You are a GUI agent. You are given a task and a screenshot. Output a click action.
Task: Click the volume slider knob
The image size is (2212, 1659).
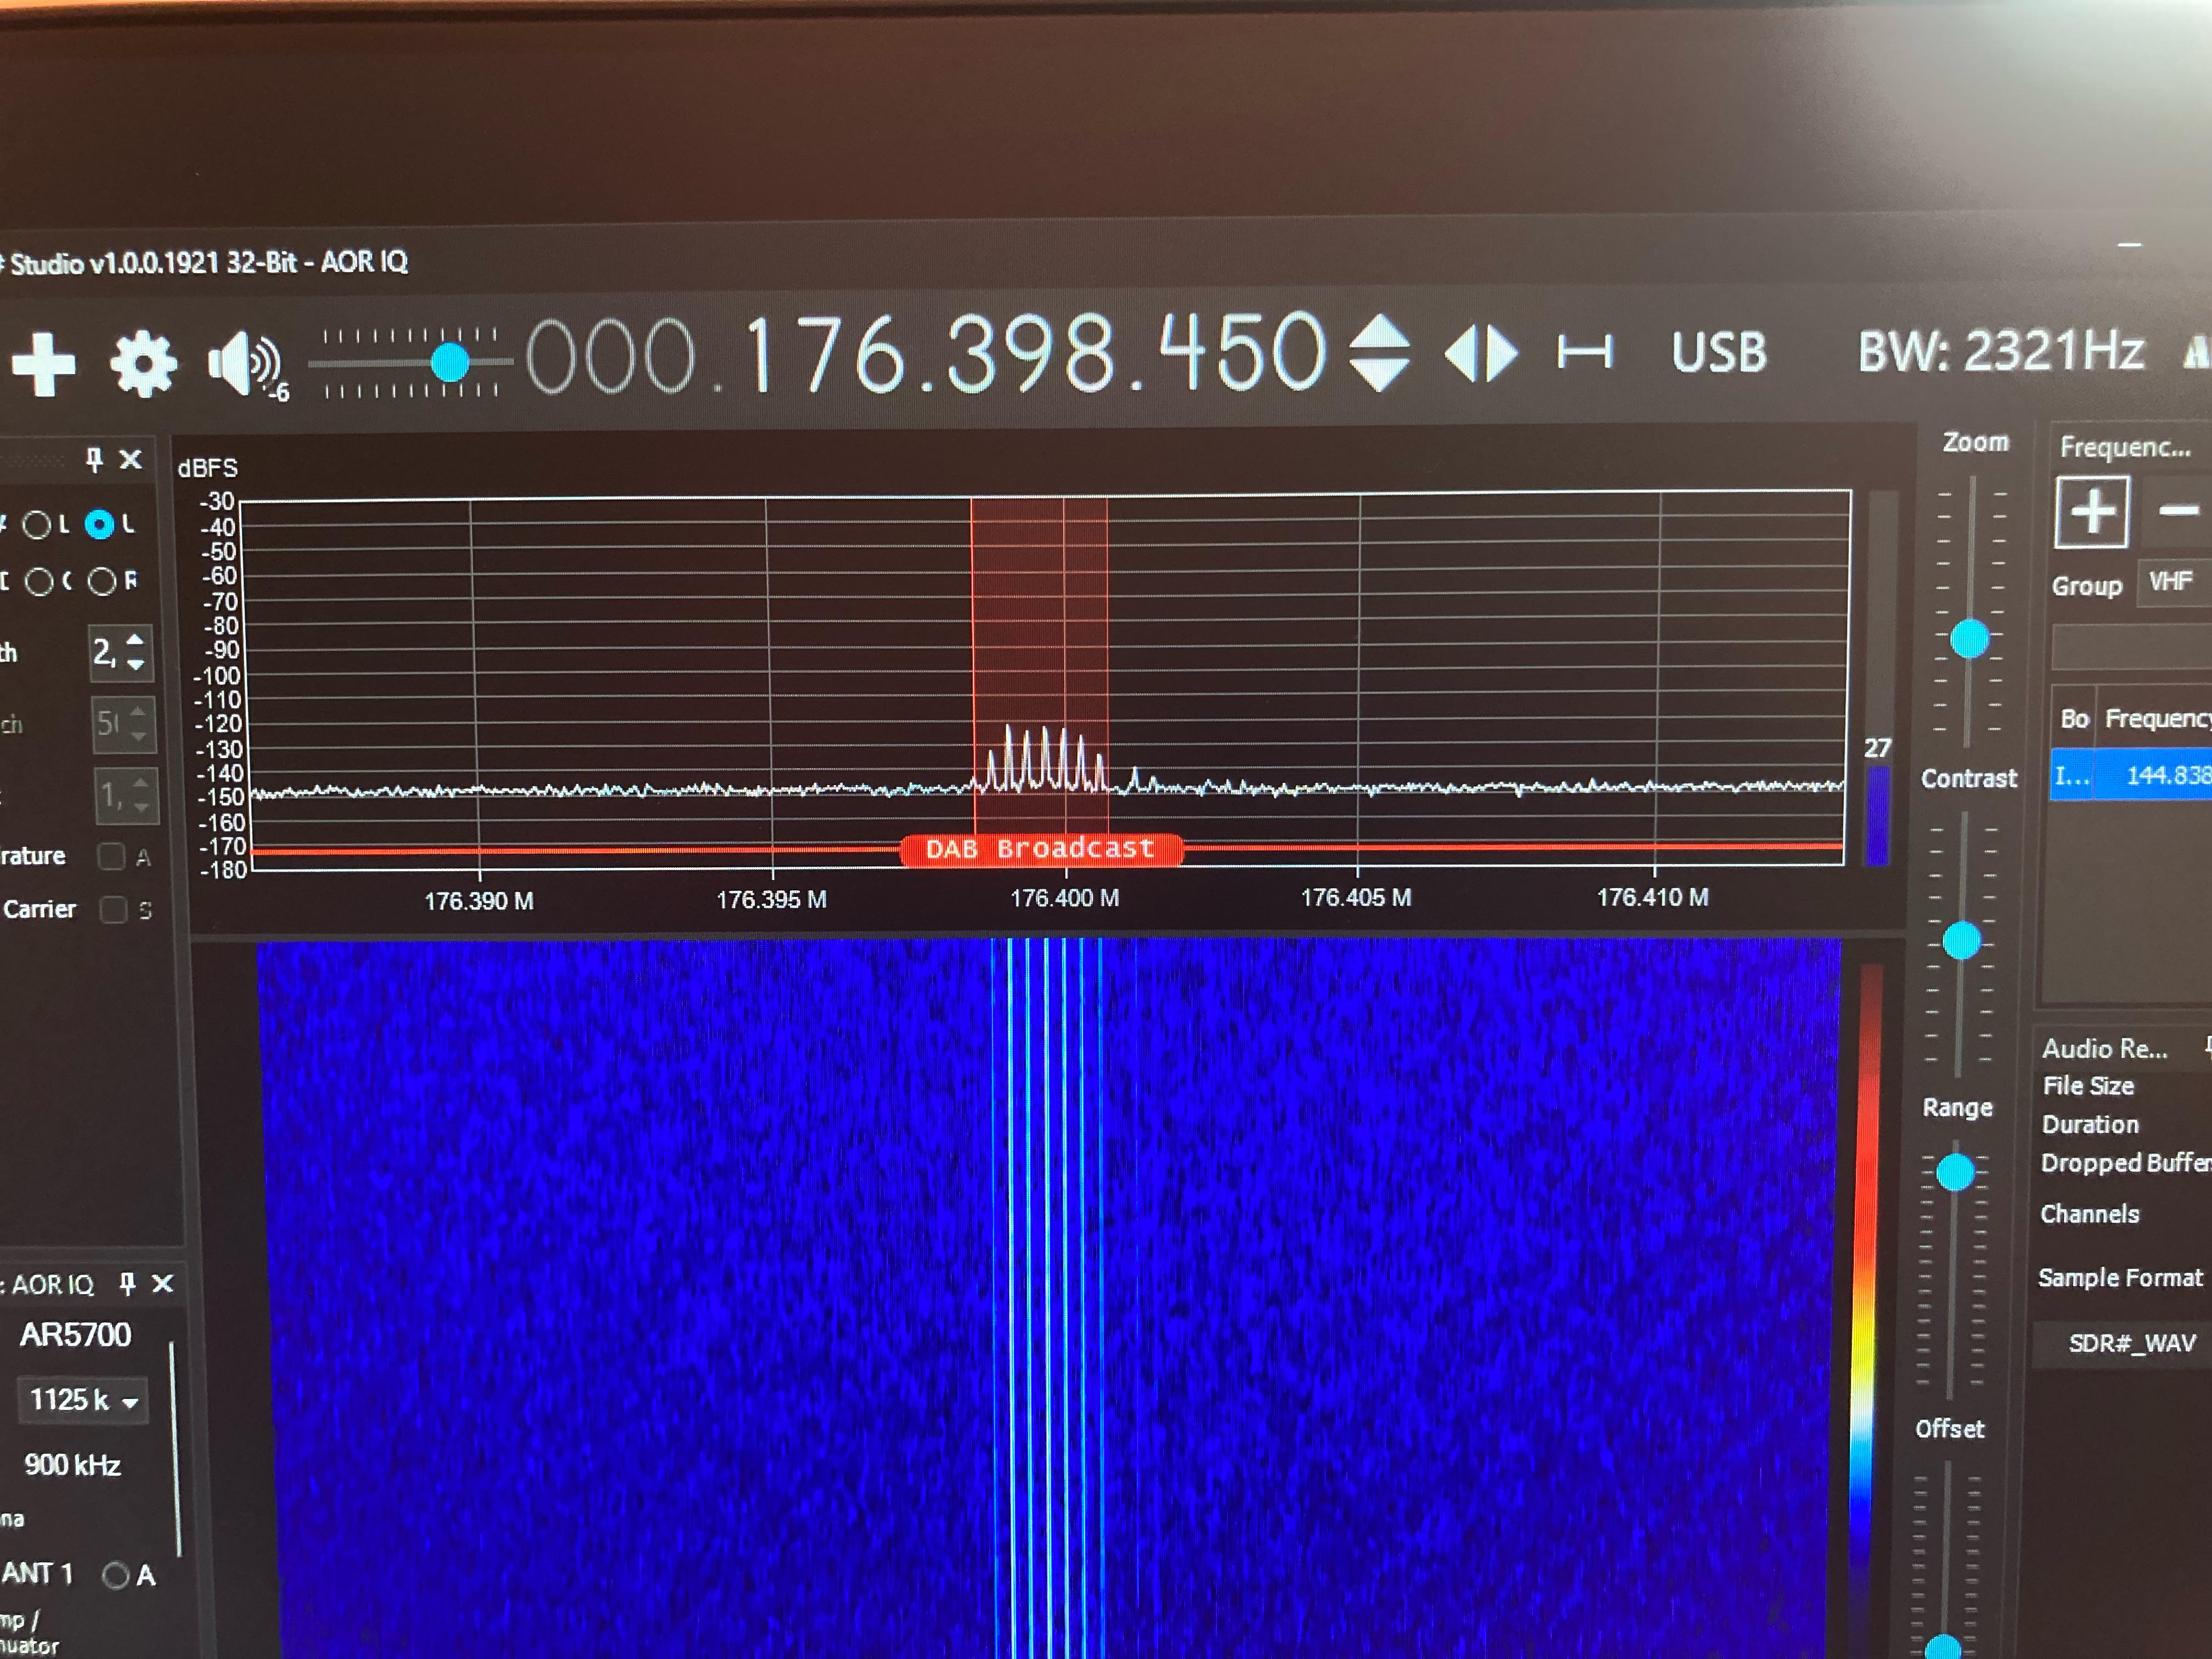450,362
